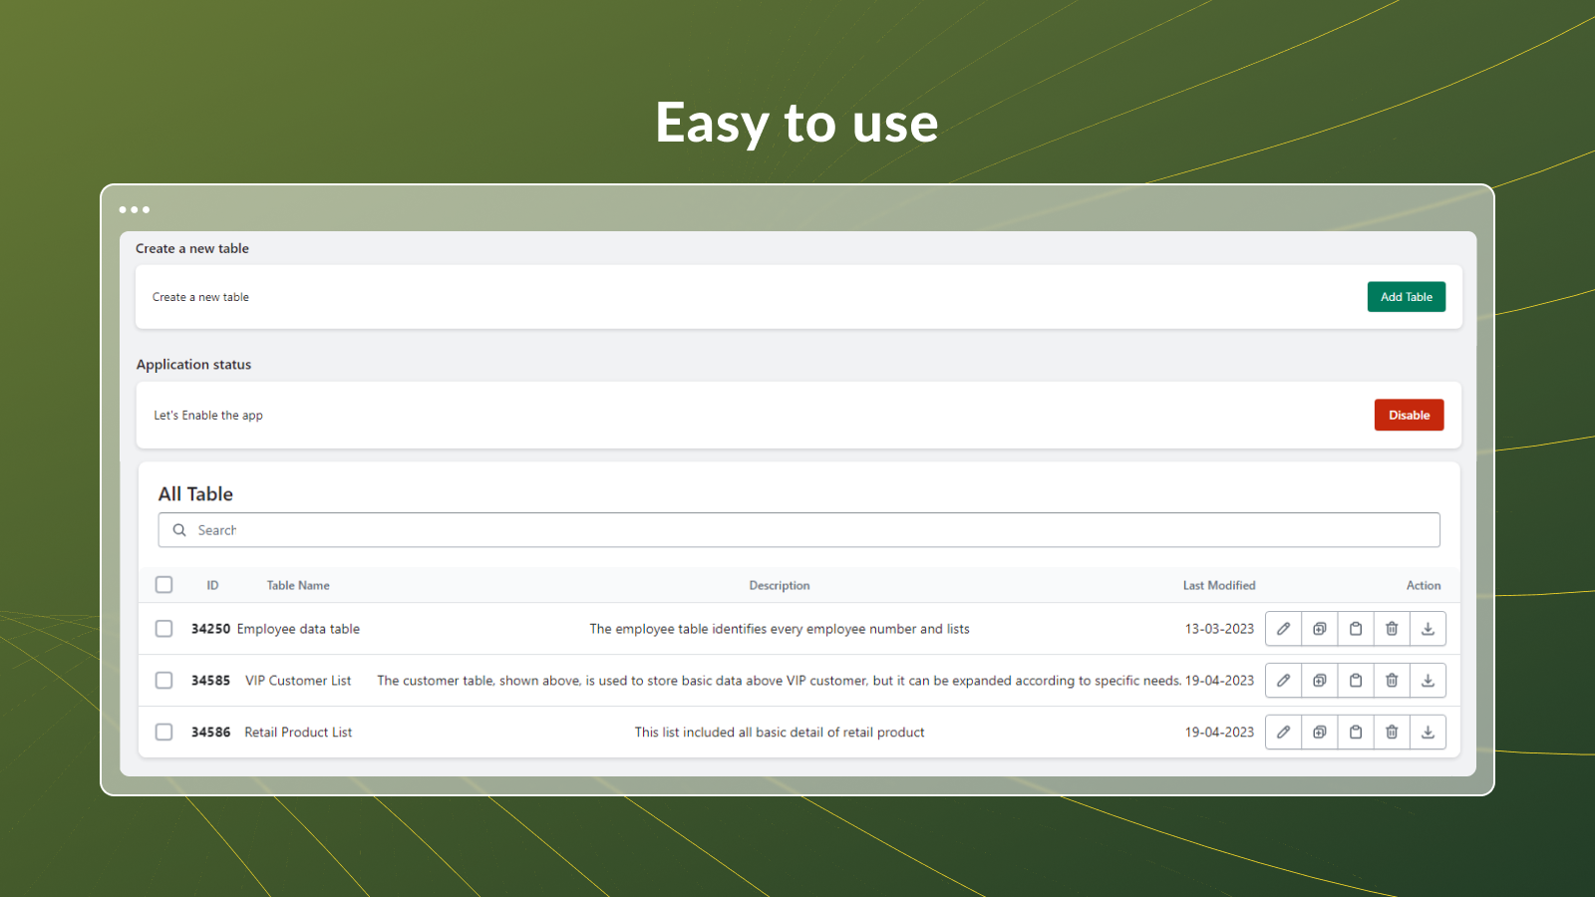This screenshot has width=1595, height=897.
Task: Click clipboard icon for VIP Customer List
Action: pyautogui.click(x=1356, y=681)
